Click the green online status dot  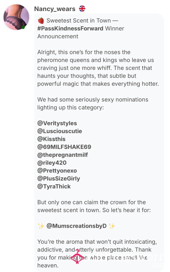tap(23, 27)
